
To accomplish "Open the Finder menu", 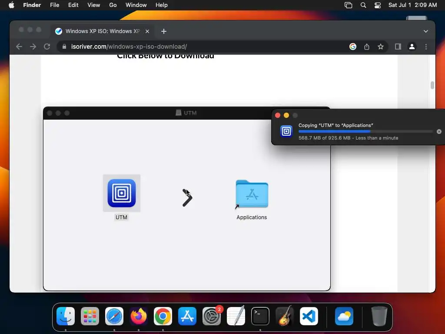I will (x=32, y=5).
